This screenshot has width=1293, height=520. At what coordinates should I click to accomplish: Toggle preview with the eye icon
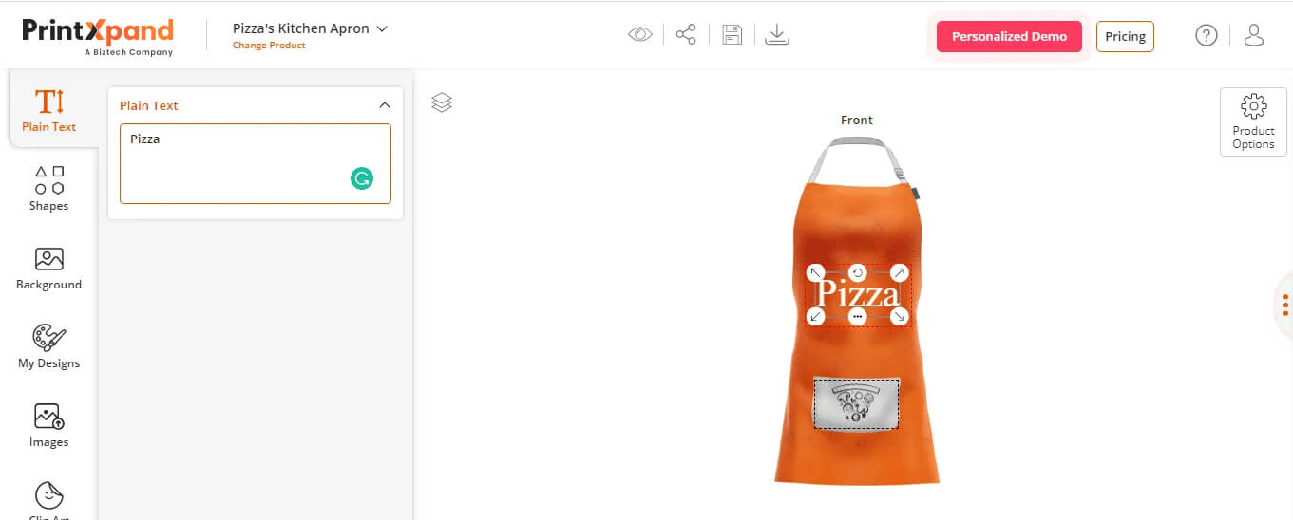(x=640, y=35)
